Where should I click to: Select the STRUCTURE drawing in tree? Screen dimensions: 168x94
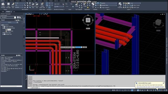(x=10, y=31)
